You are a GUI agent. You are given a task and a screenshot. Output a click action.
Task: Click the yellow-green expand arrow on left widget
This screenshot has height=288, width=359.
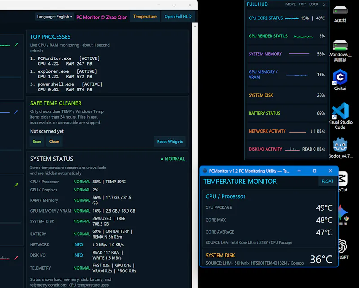(x=16, y=185)
